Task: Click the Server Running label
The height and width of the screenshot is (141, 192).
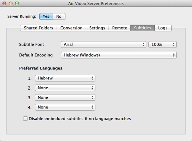Action: click(22, 16)
